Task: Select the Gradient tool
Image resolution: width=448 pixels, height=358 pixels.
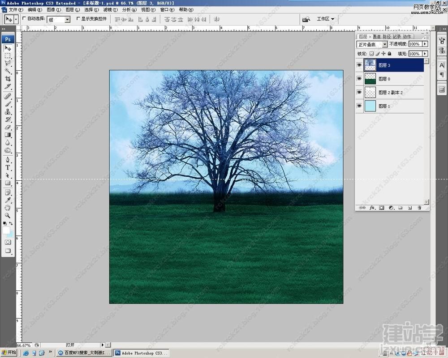Action: click(x=8, y=135)
